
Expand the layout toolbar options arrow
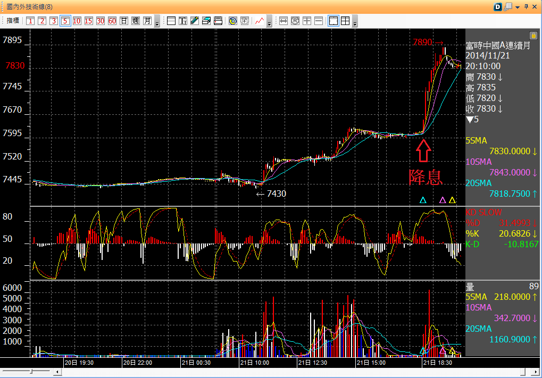click(x=355, y=23)
